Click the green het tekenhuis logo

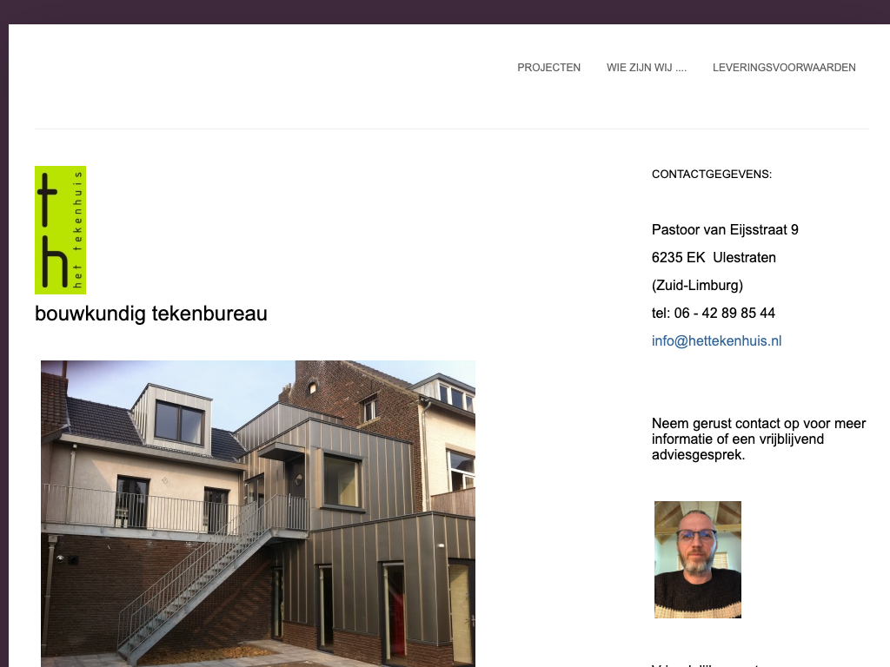[x=60, y=229]
